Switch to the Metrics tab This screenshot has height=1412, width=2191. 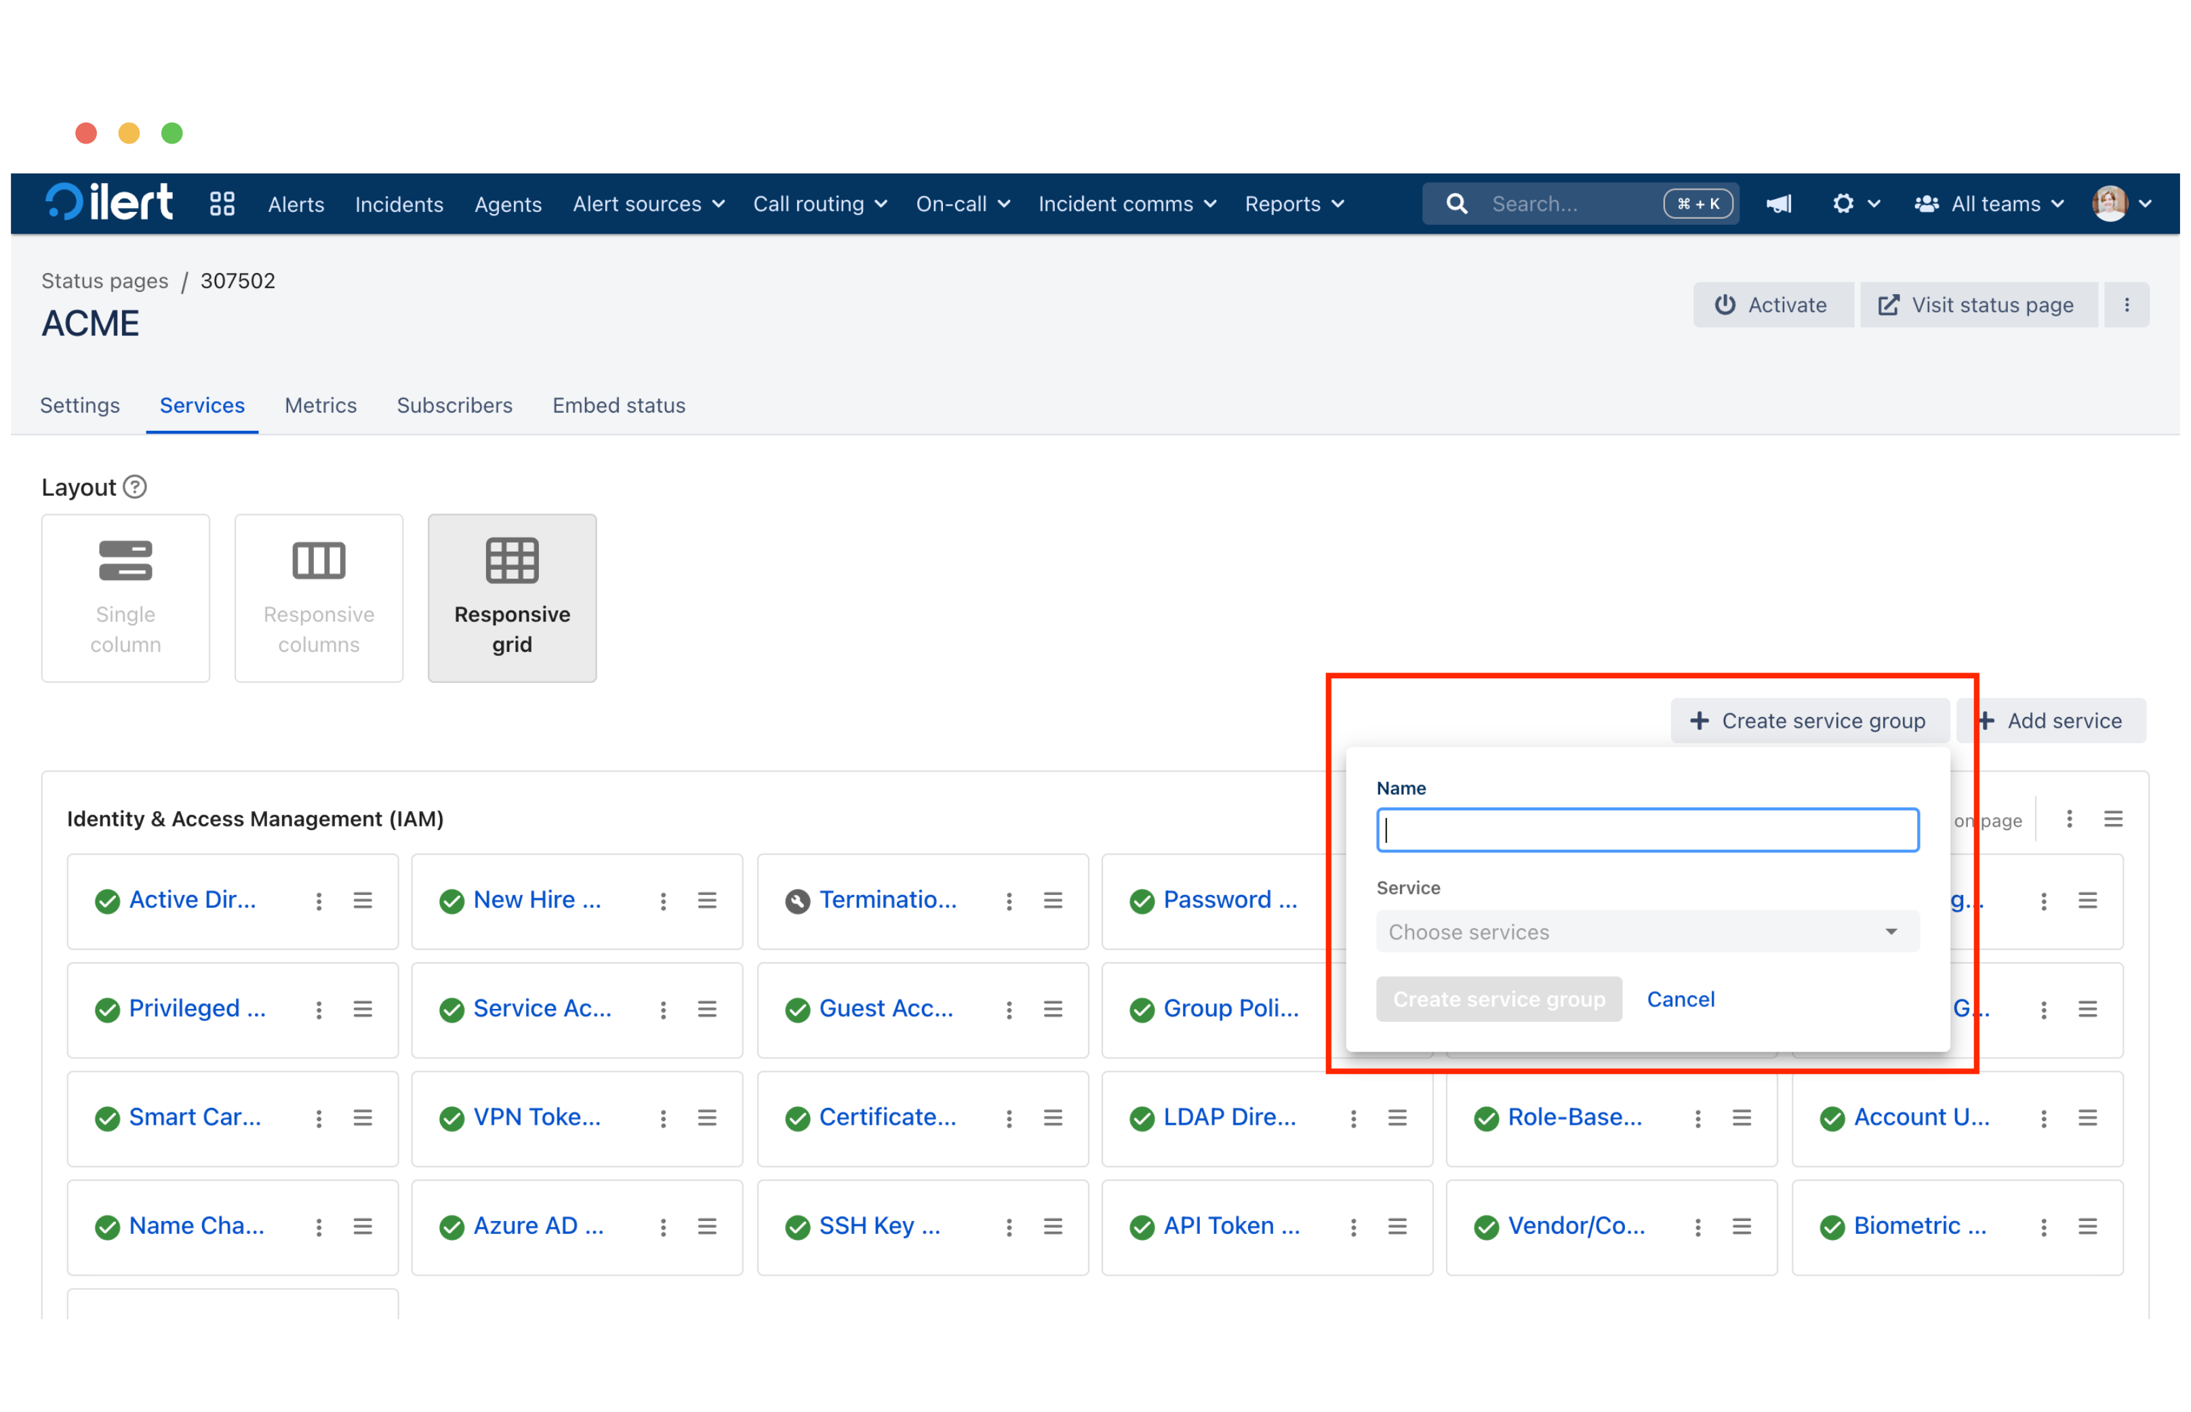tap(320, 405)
